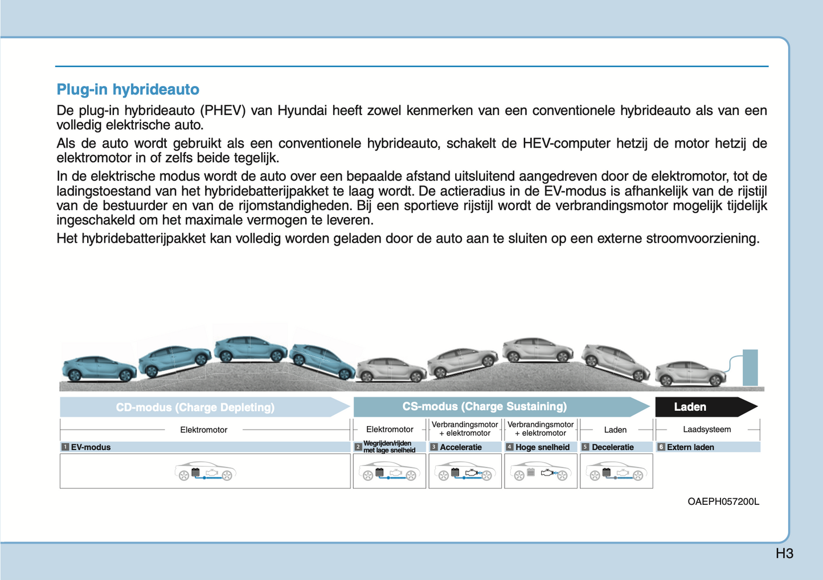Click the blue charging station pillar
This screenshot has height=580, width=823.
point(750,367)
